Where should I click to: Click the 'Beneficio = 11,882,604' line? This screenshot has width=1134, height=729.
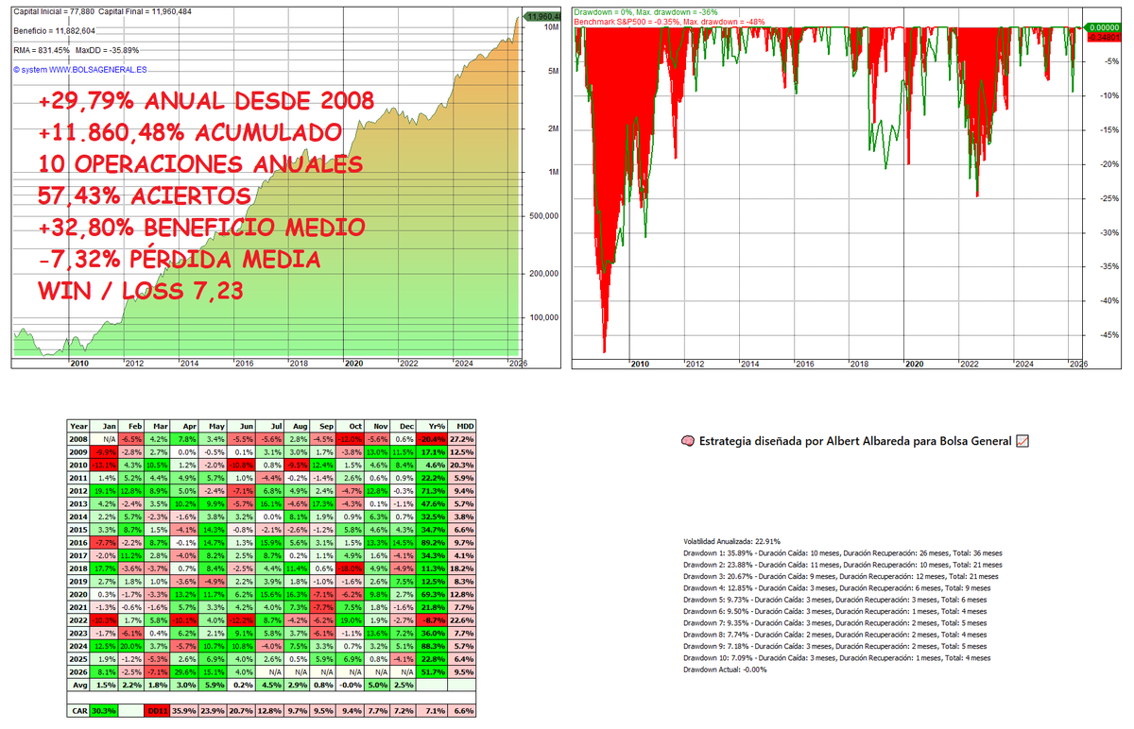[53, 30]
